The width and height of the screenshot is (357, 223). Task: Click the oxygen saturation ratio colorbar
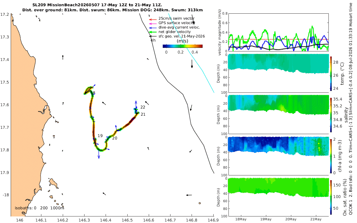(x=331, y=197)
